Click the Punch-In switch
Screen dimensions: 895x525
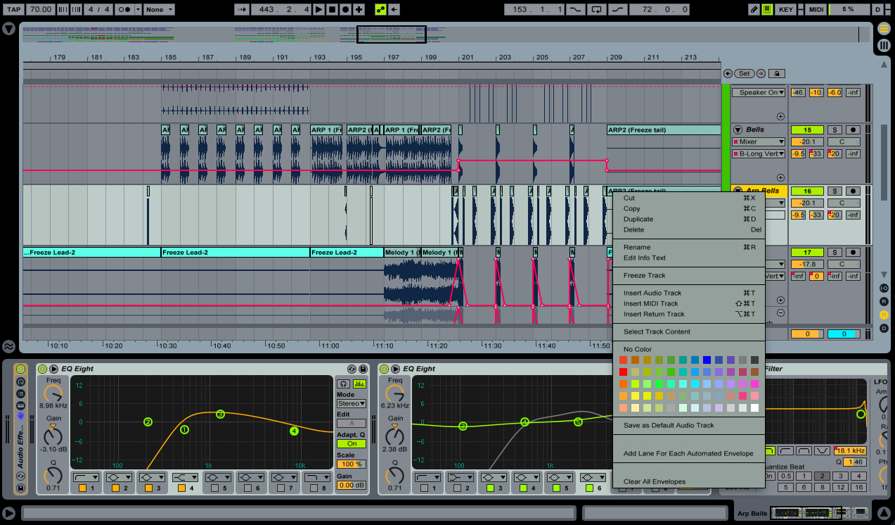[x=577, y=9]
